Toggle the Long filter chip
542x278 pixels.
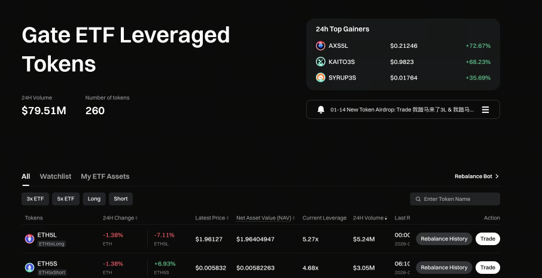(x=95, y=199)
